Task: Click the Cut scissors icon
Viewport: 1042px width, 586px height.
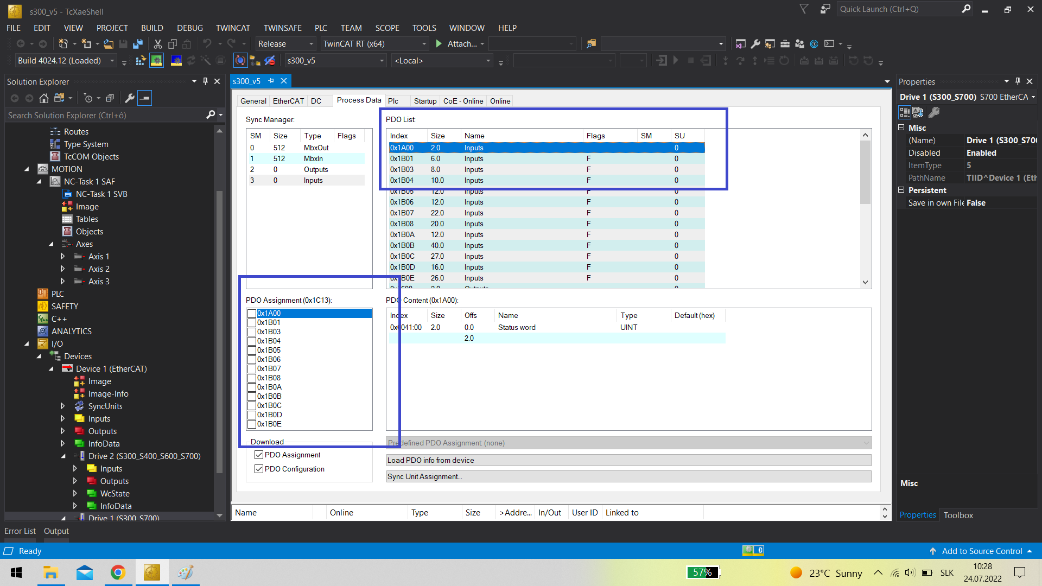Action: coord(158,44)
